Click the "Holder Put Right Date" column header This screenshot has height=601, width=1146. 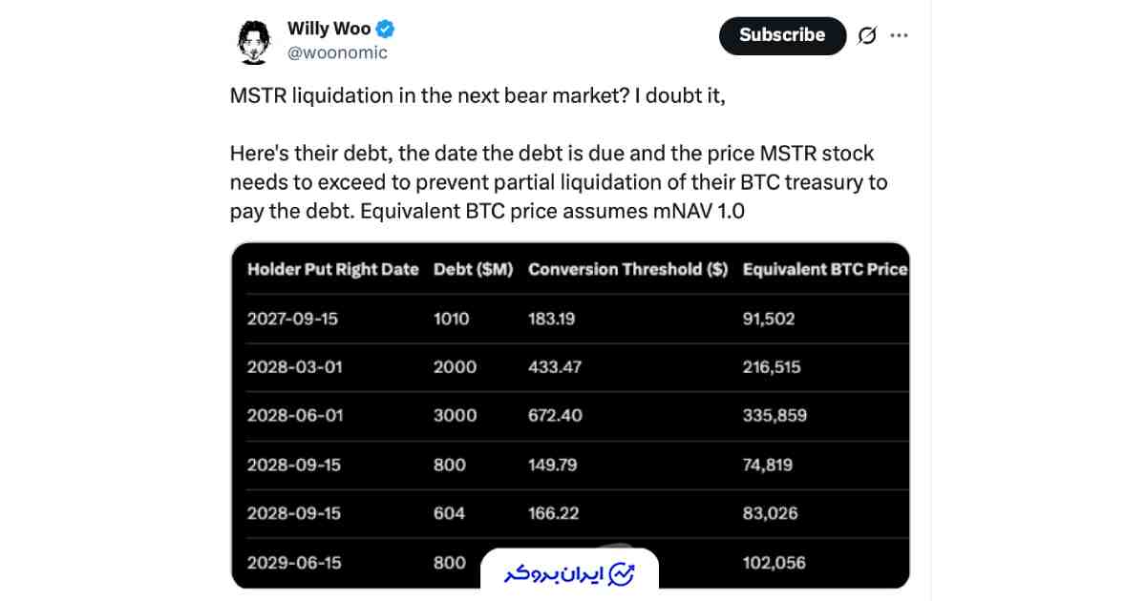(332, 269)
